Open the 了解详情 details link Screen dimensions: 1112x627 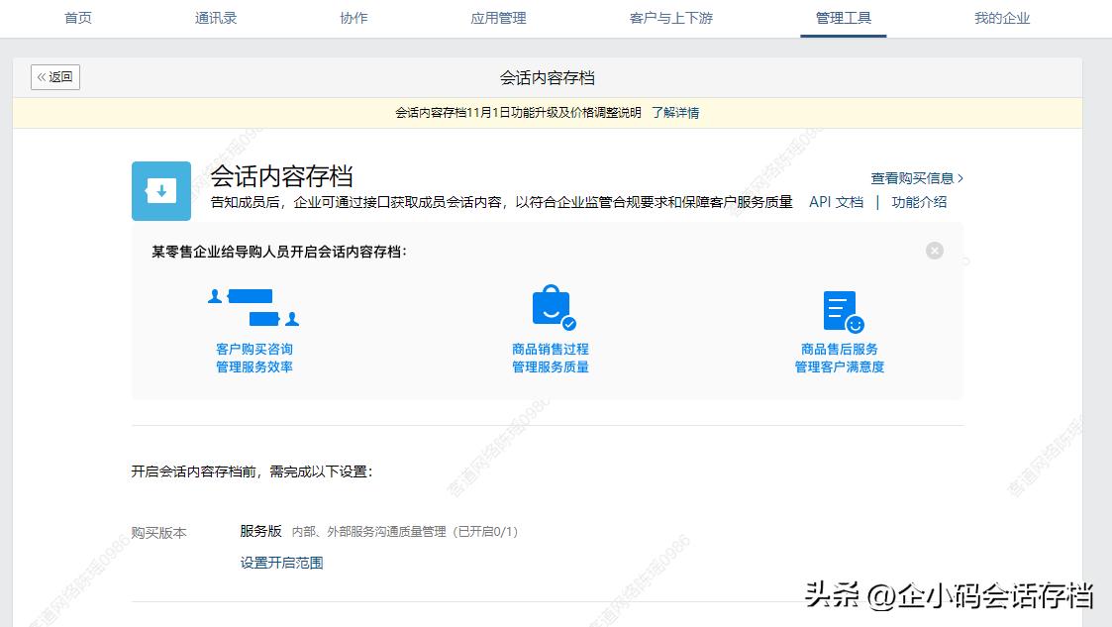(677, 112)
